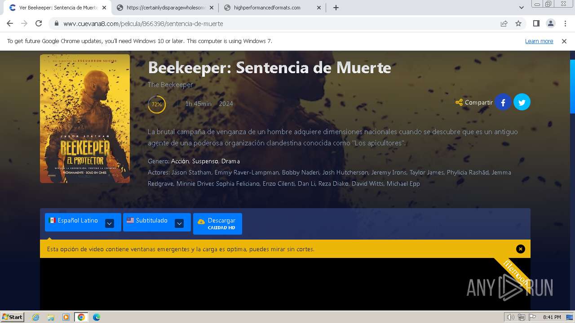
Task: Open the Suspenso genre link
Action: [x=205, y=161]
